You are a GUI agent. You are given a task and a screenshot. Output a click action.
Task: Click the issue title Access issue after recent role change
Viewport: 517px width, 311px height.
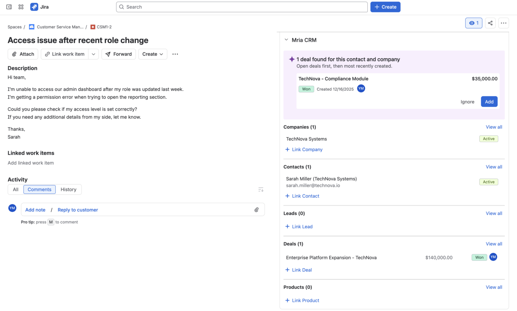pyautogui.click(x=78, y=40)
